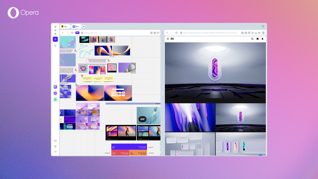318x179 pixels.
Task: Switch to the Behance tab
Action: (76, 27)
